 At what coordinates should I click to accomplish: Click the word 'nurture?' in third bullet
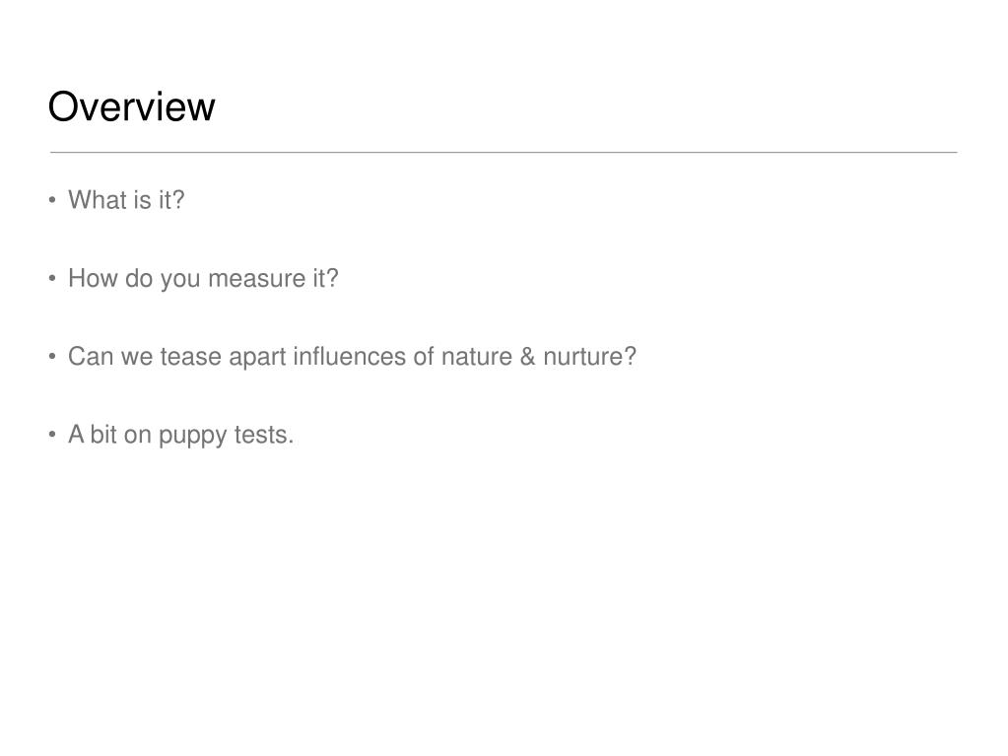pyautogui.click(x=589, y=357)
